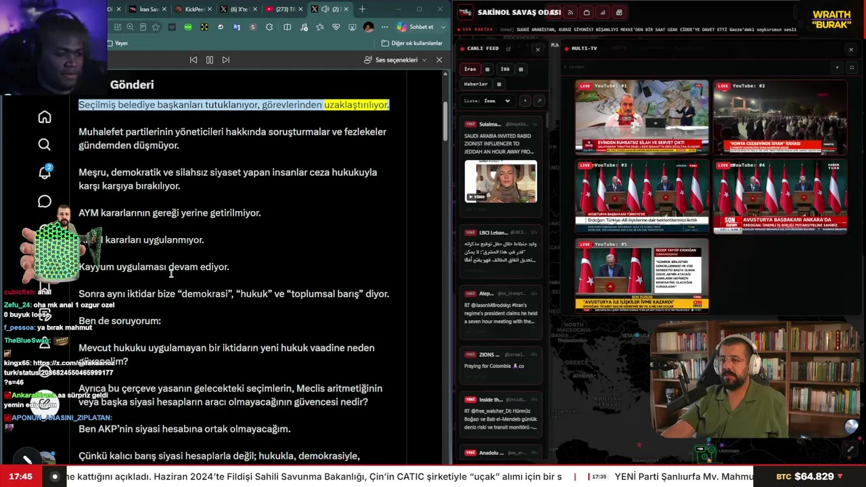
Task: Click the news page icon in Sakinol header
Action: click(x=619, y=12)
